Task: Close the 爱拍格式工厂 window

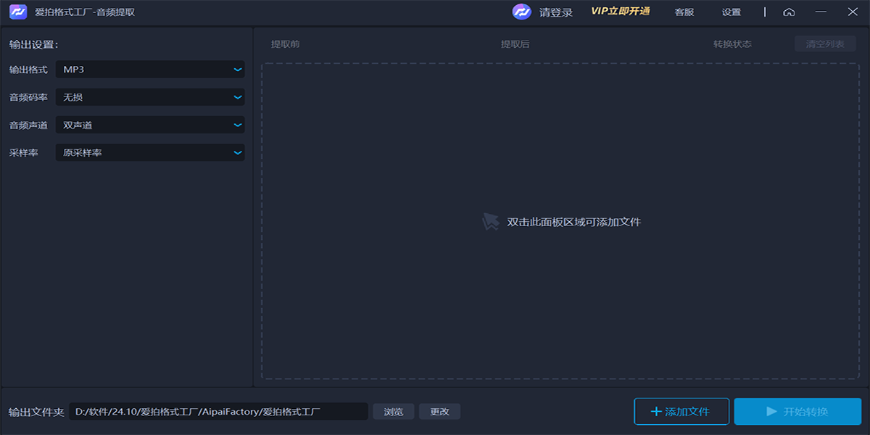Action: [x=853, y=12]
